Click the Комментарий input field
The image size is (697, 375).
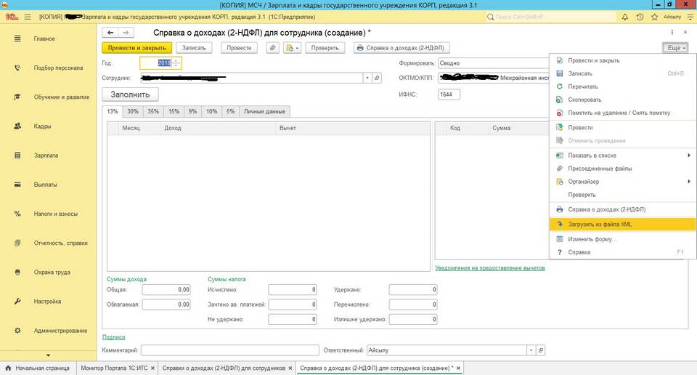[x=230, y=350]
